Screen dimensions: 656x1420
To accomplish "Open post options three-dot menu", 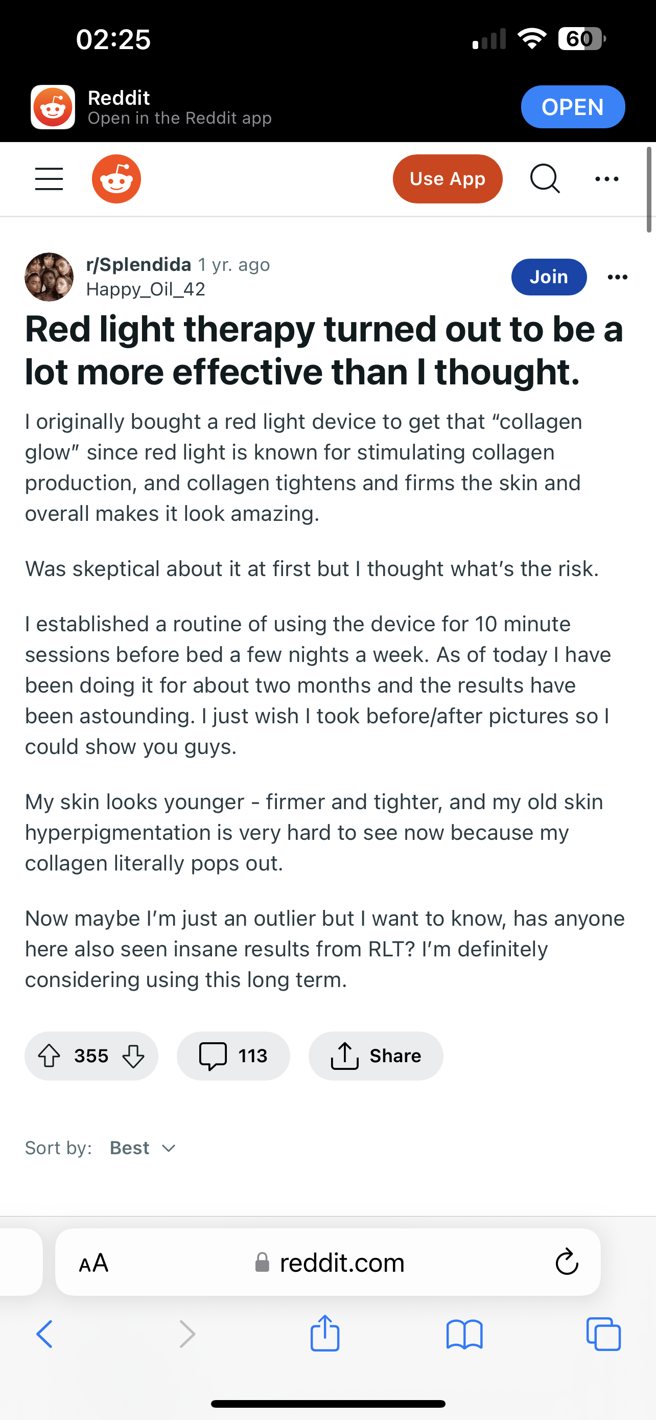I will [x=618, y=277].
